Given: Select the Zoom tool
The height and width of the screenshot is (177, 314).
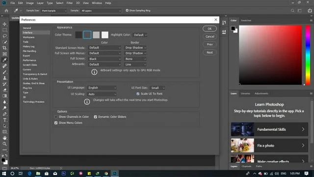Looking at the screenshot, I should click(4, 144).
